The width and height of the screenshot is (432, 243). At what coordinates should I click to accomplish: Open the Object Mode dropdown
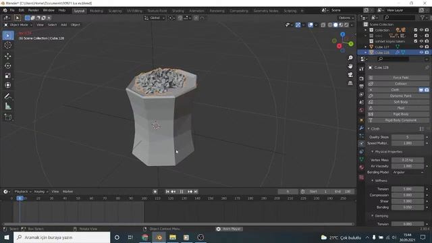(x=18, y=25)
